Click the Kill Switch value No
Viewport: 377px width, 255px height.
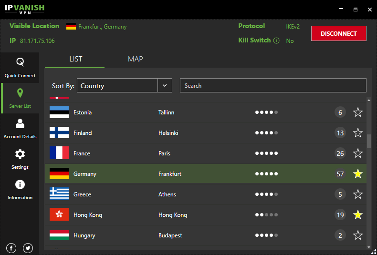coord(290,41)
